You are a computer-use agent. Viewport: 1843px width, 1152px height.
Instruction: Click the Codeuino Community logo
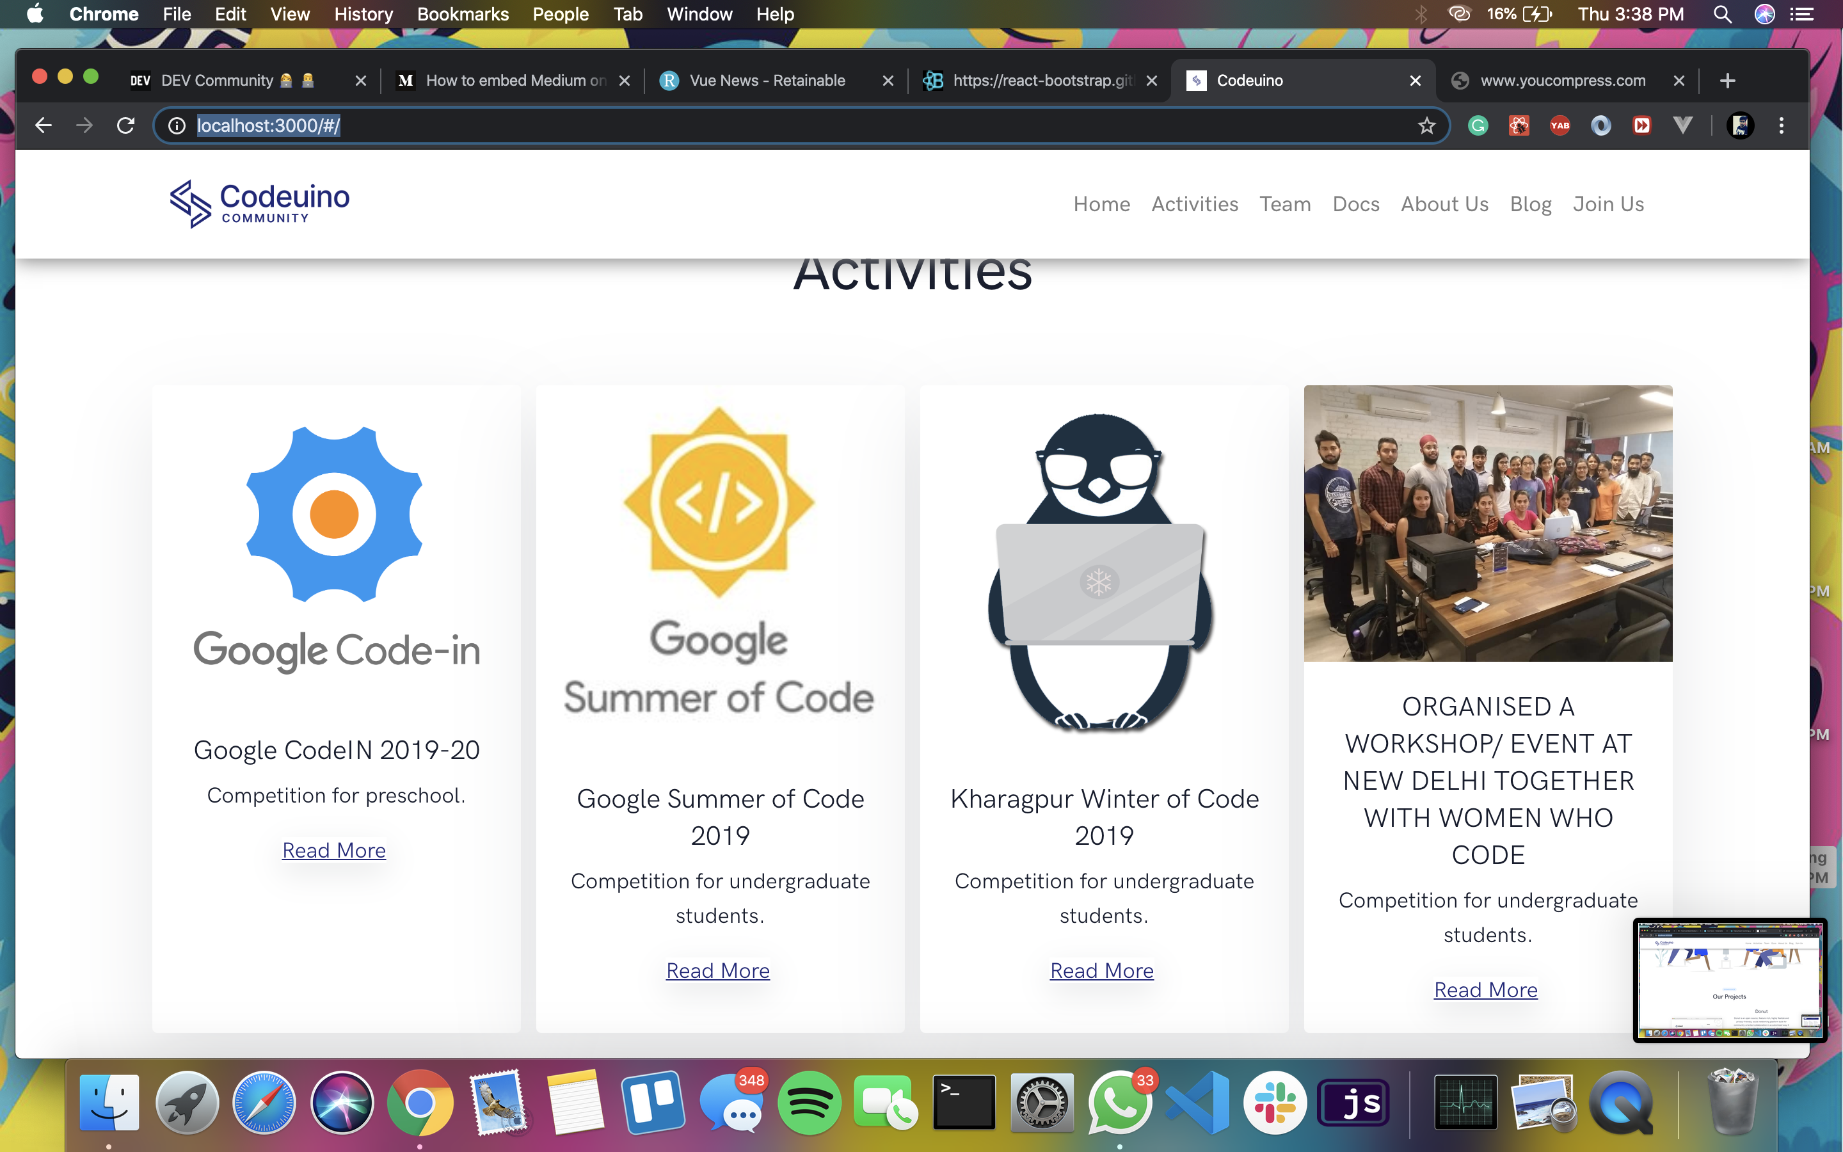[x=260, y=204]
